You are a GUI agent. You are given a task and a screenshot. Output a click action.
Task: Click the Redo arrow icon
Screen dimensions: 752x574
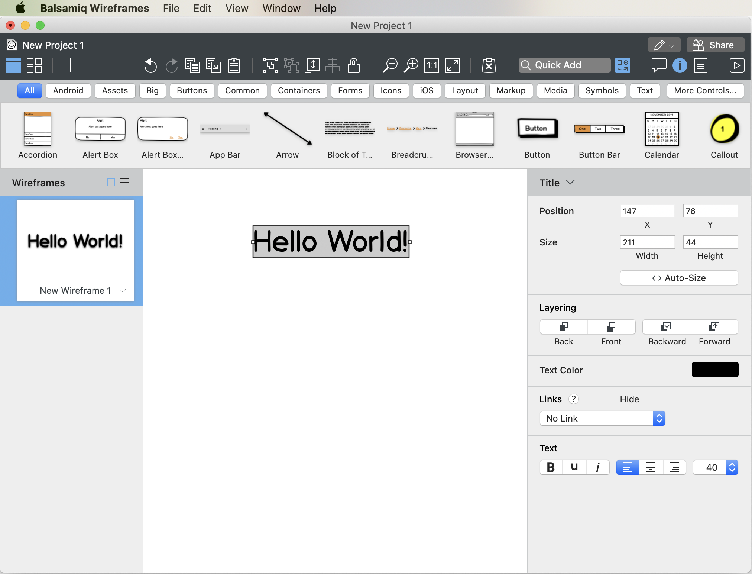click(x=172, y=65)
